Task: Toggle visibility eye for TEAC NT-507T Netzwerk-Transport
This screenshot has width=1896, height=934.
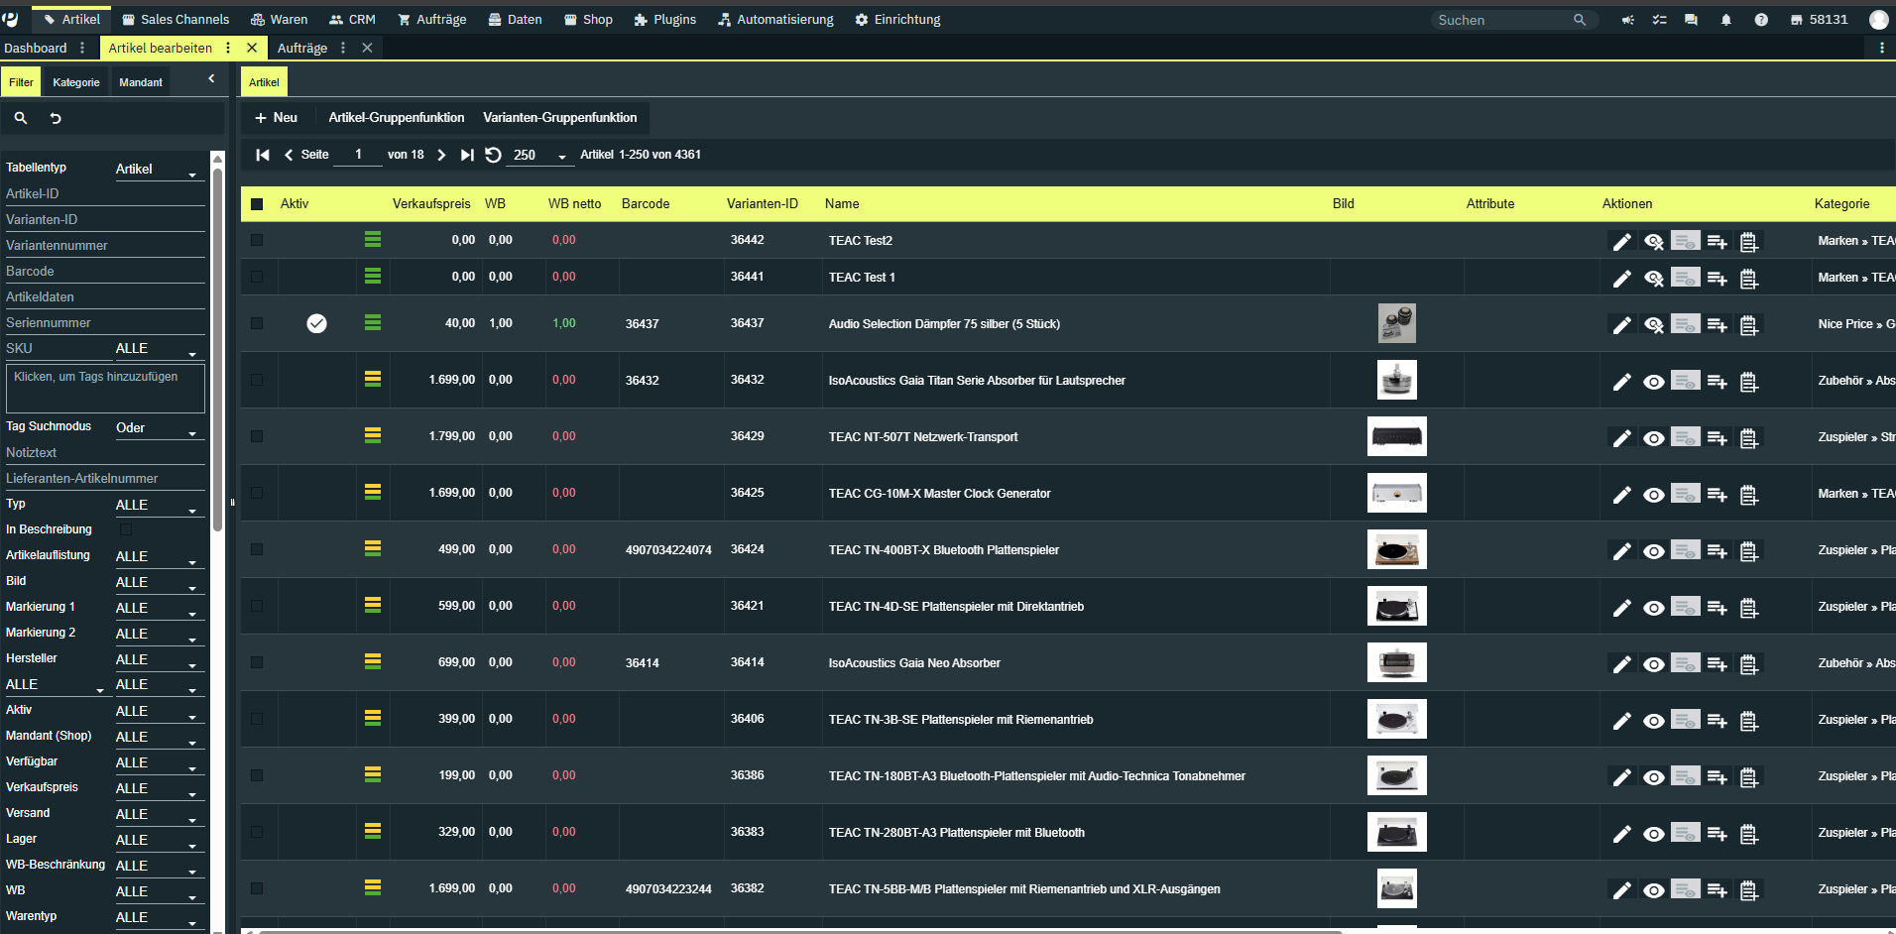Action: click(1653, 437)
